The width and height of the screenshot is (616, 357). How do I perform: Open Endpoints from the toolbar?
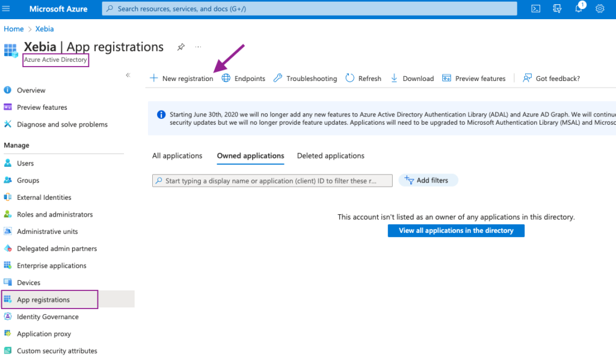pyautogui.click(x=243, y=79)
